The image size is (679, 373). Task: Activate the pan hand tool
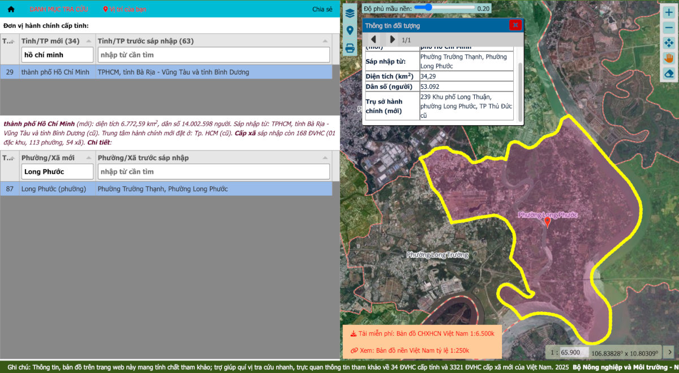(x=668, y=58)
